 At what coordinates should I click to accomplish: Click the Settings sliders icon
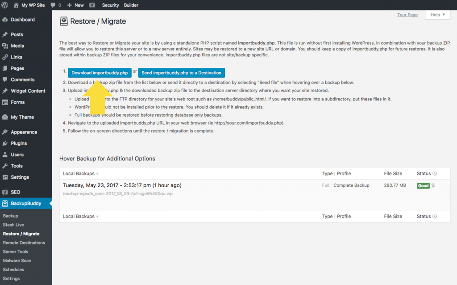coord(5,177)
